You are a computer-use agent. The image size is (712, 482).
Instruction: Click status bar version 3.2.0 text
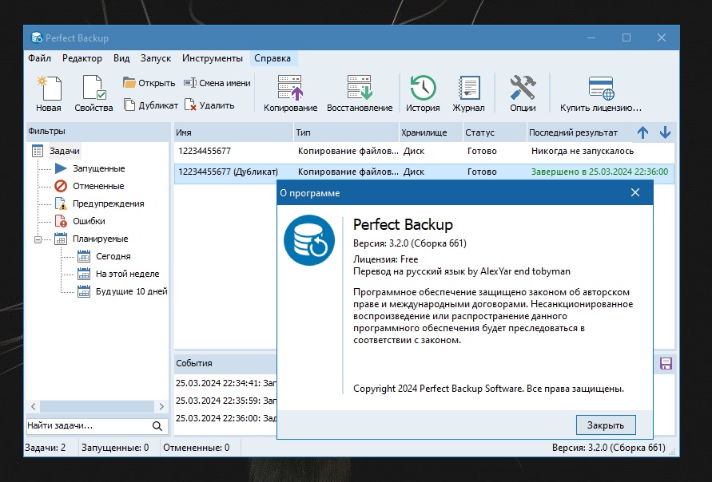[x=608, y=448]
